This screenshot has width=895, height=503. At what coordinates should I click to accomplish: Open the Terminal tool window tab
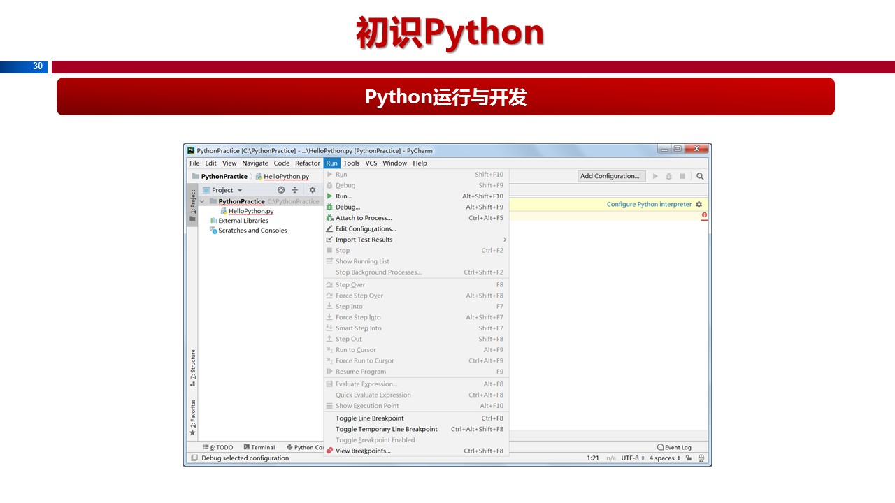click(259, 447)
